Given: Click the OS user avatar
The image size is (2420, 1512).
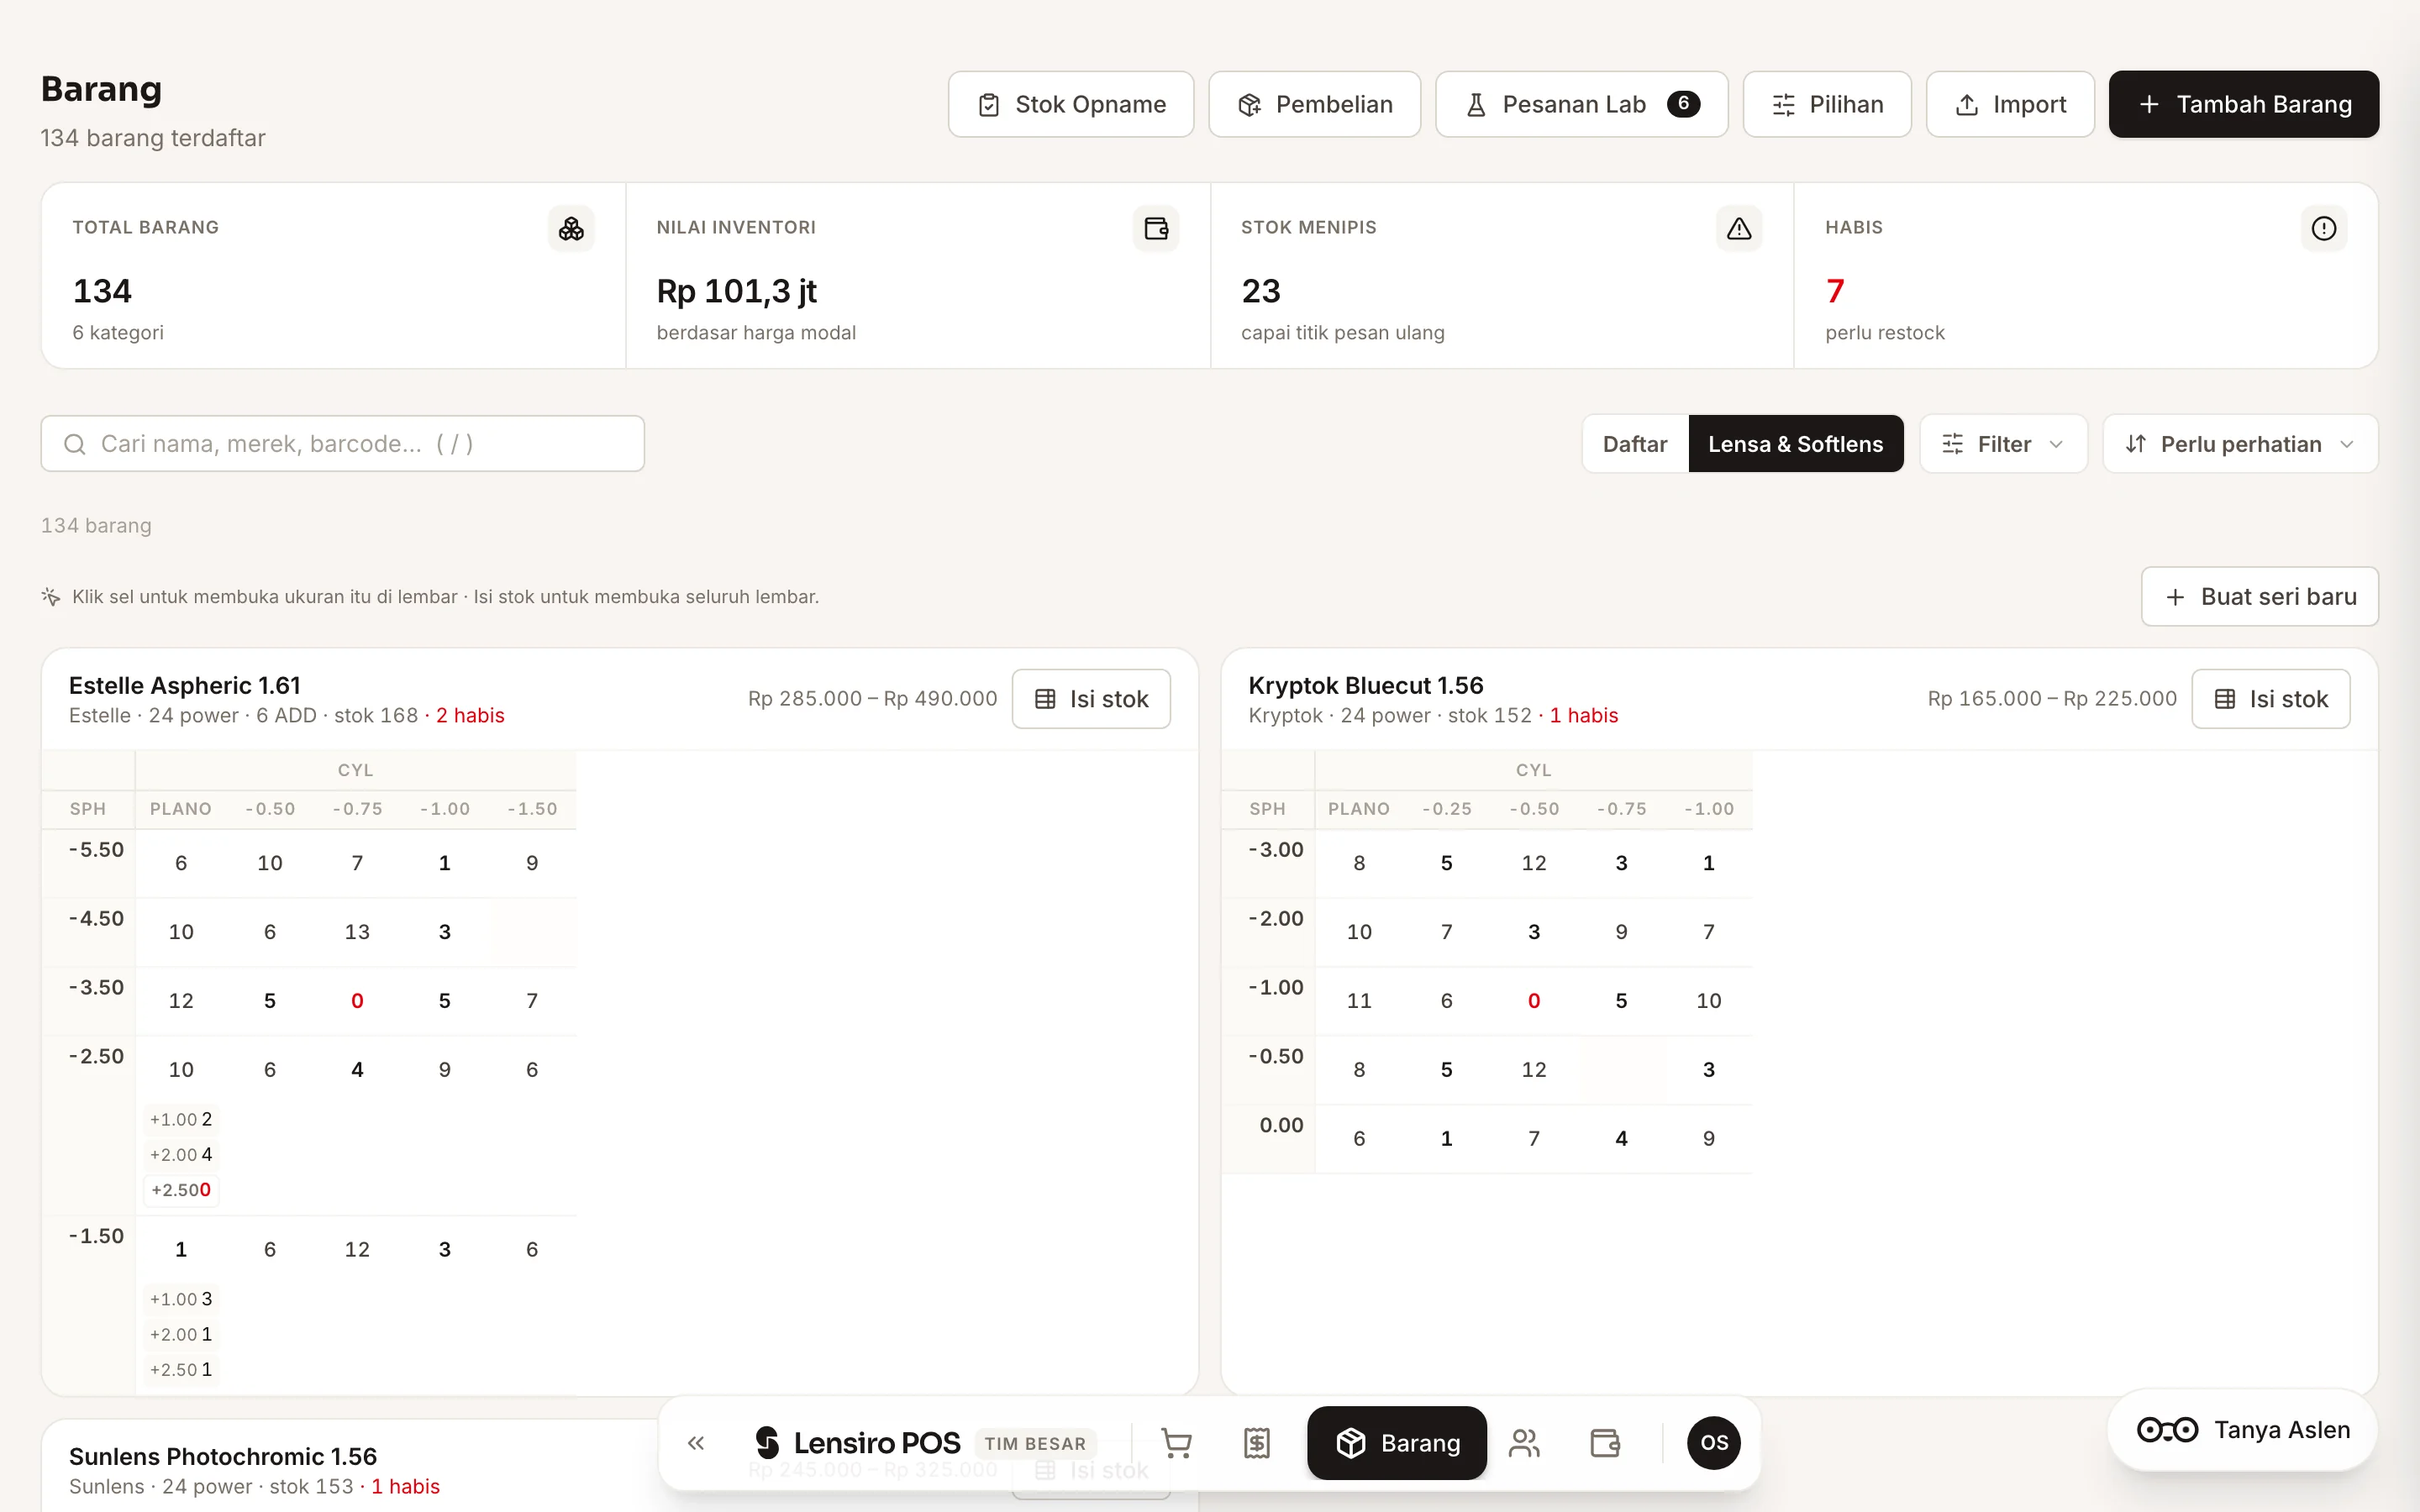Looking at the screenshot, I should (x=1714, y=1443).
